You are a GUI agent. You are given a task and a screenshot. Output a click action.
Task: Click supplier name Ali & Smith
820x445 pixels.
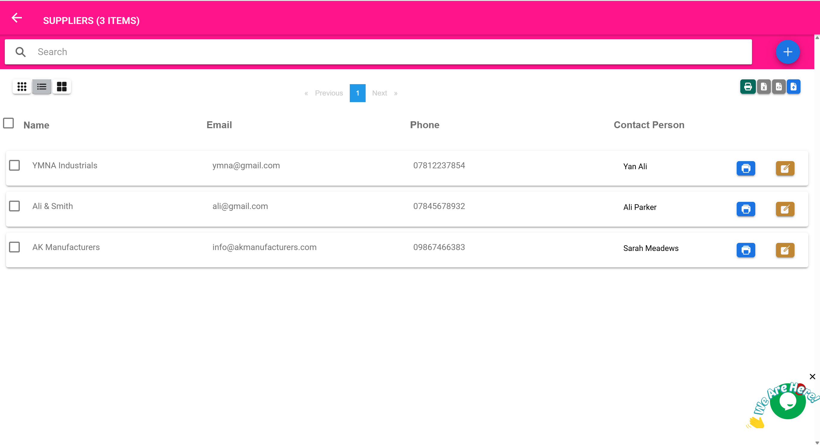52,206
